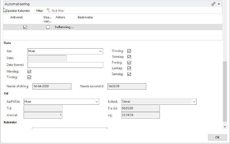Toggle the Deaktiver ved fejl checkbox
This screenshot has width=230, height=144.
[x=48, y=27]
